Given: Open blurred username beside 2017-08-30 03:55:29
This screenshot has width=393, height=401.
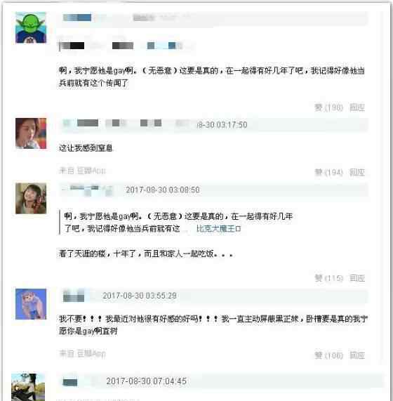Looking at the screenshot, I should coord(74,296).
